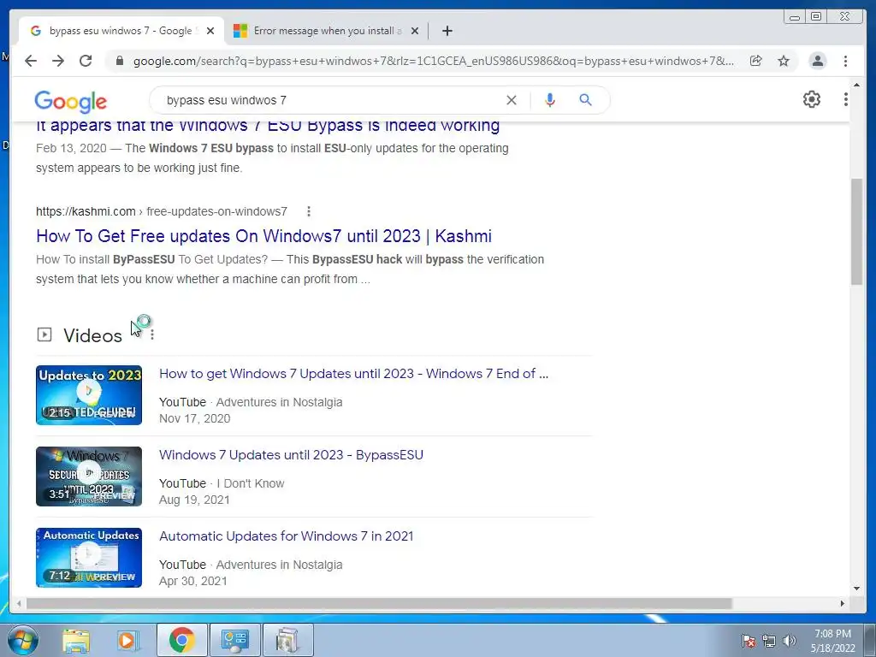
Task: Open the BypassESU video thumbnail
Action: click(x=89, y=476)
